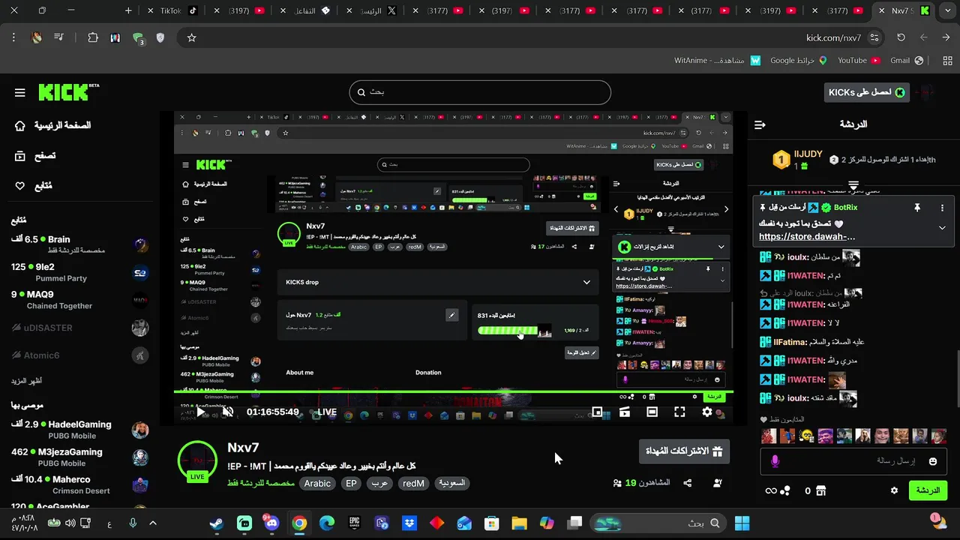Bookmark this page with star icon
The height and width of the screenshot is (540, 960).
tap(191, 37)
